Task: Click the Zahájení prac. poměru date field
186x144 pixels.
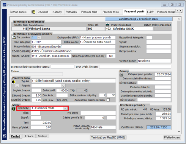Action: (163, 74)
